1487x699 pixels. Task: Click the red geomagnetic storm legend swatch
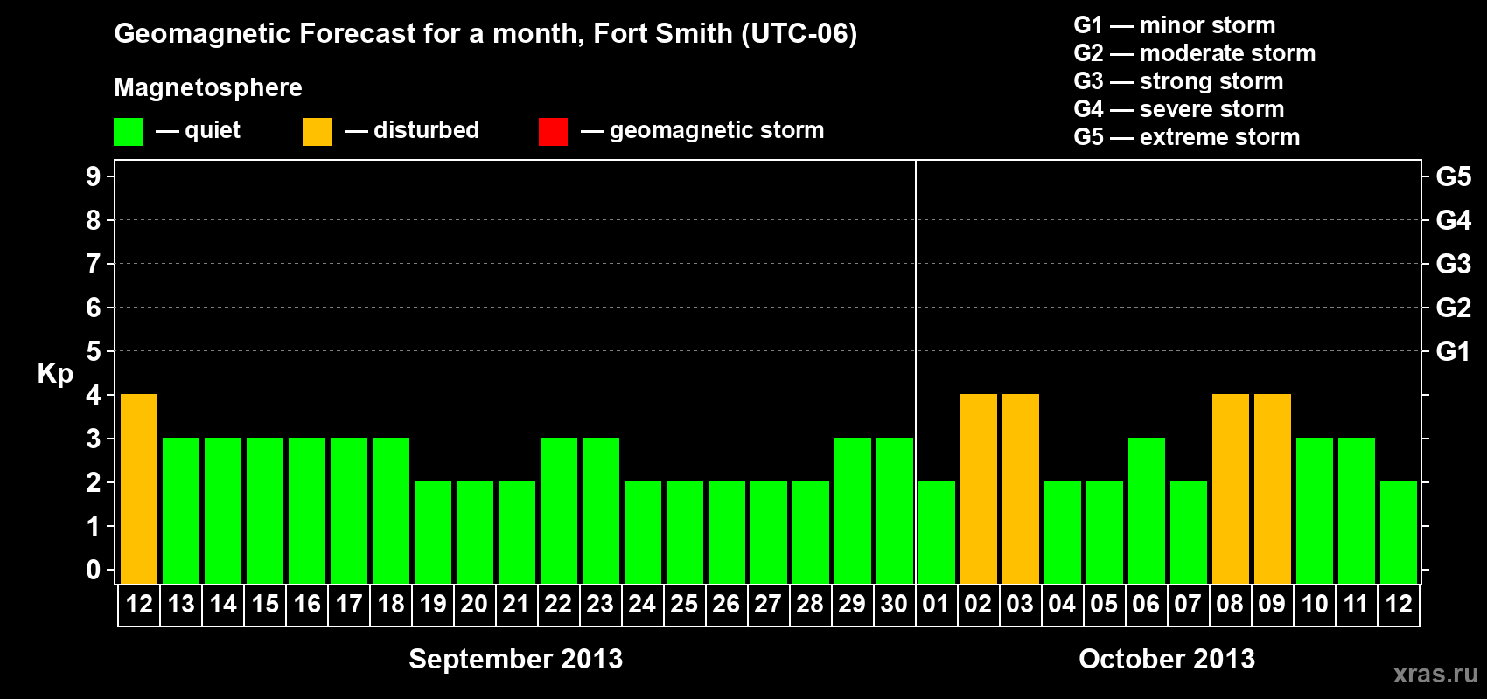(553, 132)
